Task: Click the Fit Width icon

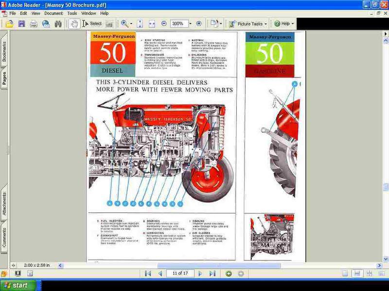Action: click(x=152, y=23)
